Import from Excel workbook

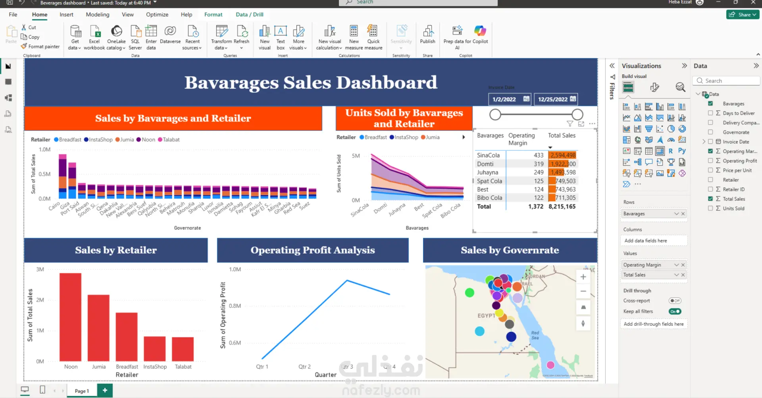pyautogui.click(x=94, y=37)
